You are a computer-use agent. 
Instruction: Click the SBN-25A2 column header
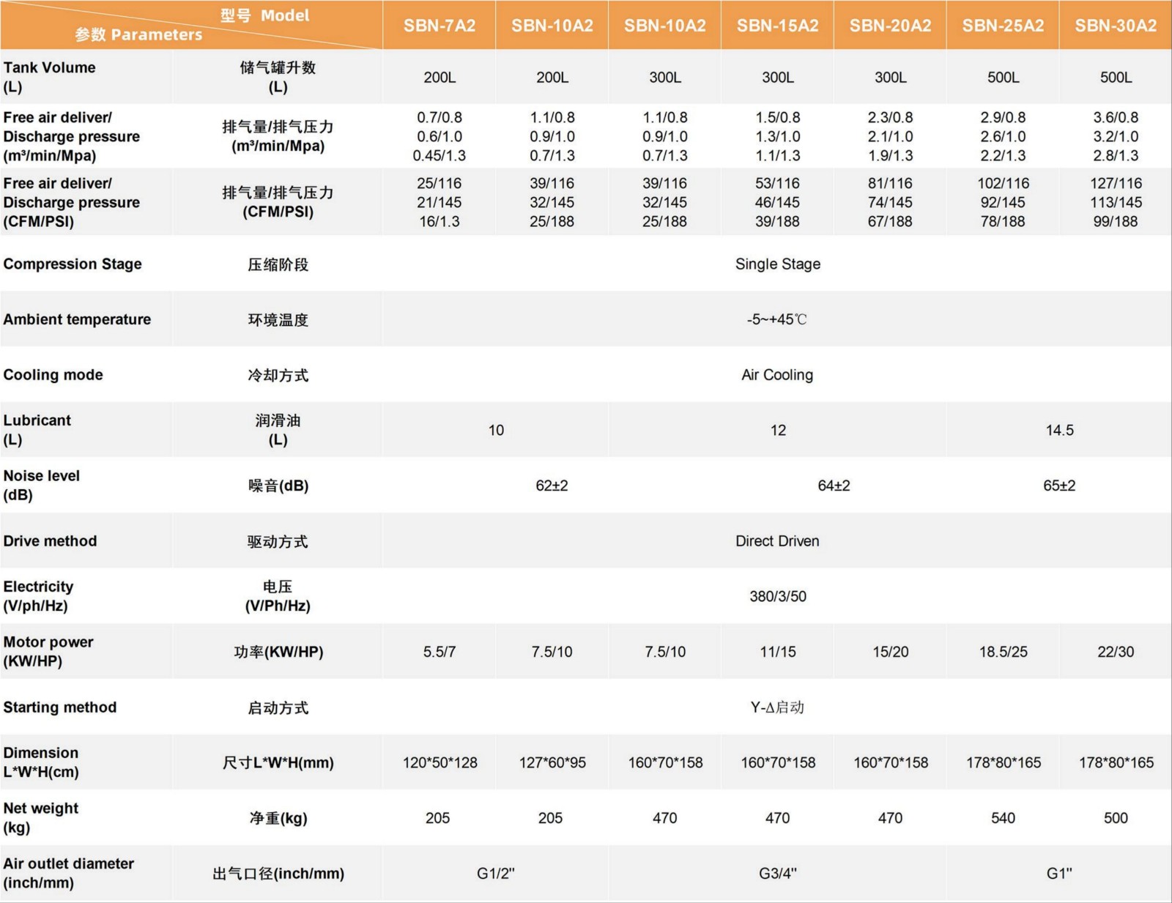click(x=1004, y=26)
